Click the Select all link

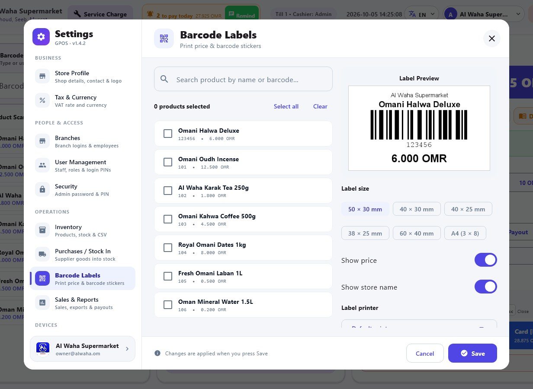pos(286,106)
